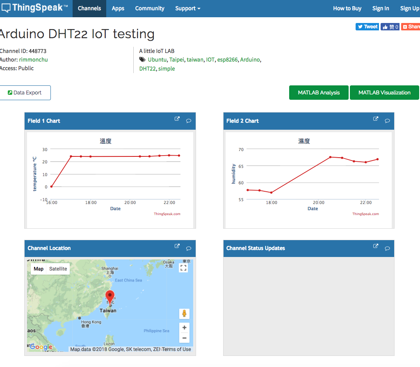Open ThingSpeak.com link under humidity chart

click(x=365, y=214)
